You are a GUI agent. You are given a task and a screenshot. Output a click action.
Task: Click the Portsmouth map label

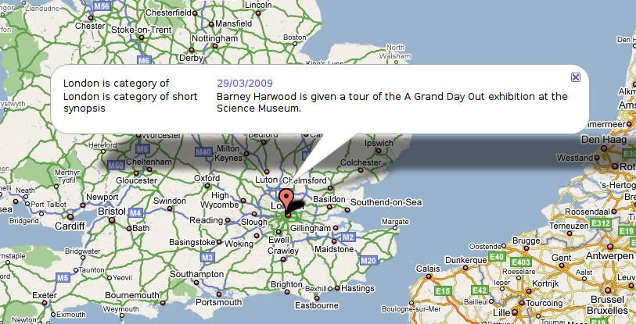coord(218,302)
